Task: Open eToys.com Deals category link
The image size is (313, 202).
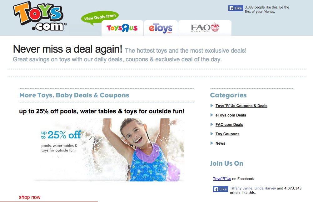Action: (x=231, y=115)
